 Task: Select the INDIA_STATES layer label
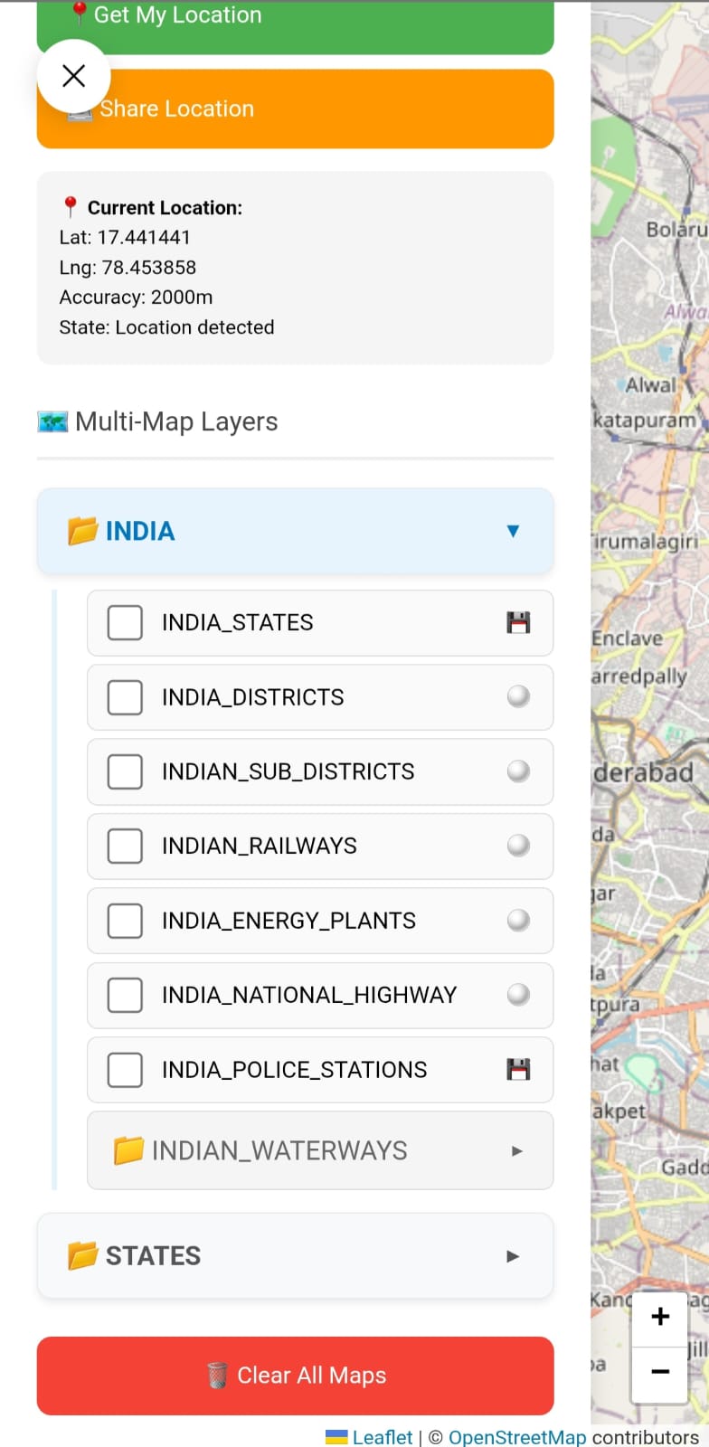(x=238, y=622)
